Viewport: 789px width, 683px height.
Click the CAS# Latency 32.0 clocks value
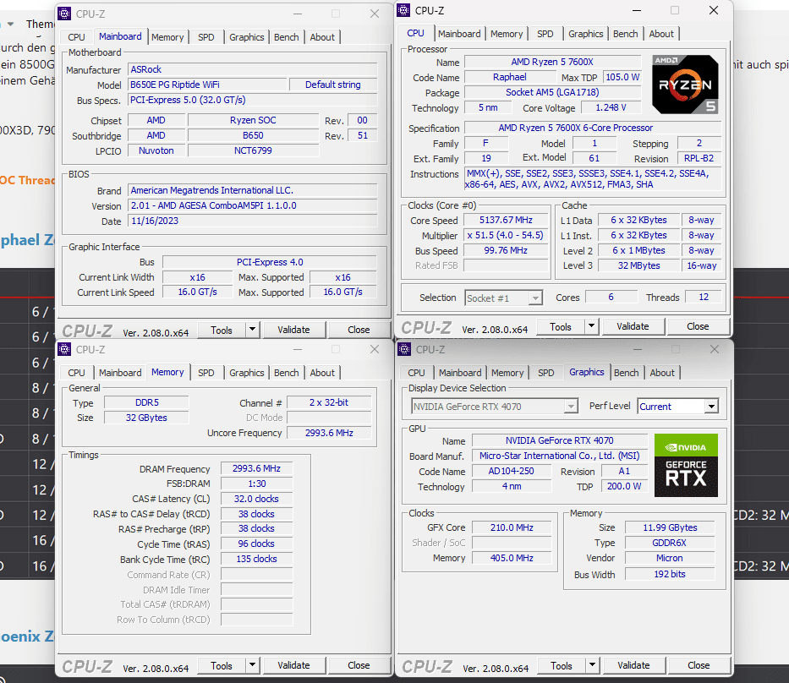click(256, 499)
